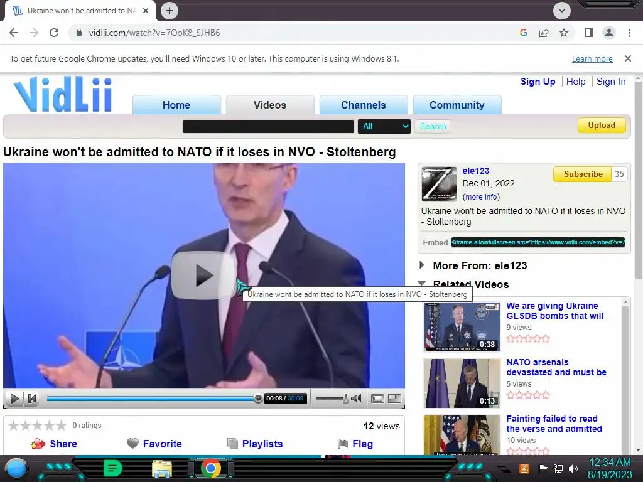
Task: Click the play icon in player controls
Action: click(x=14, y=399)
